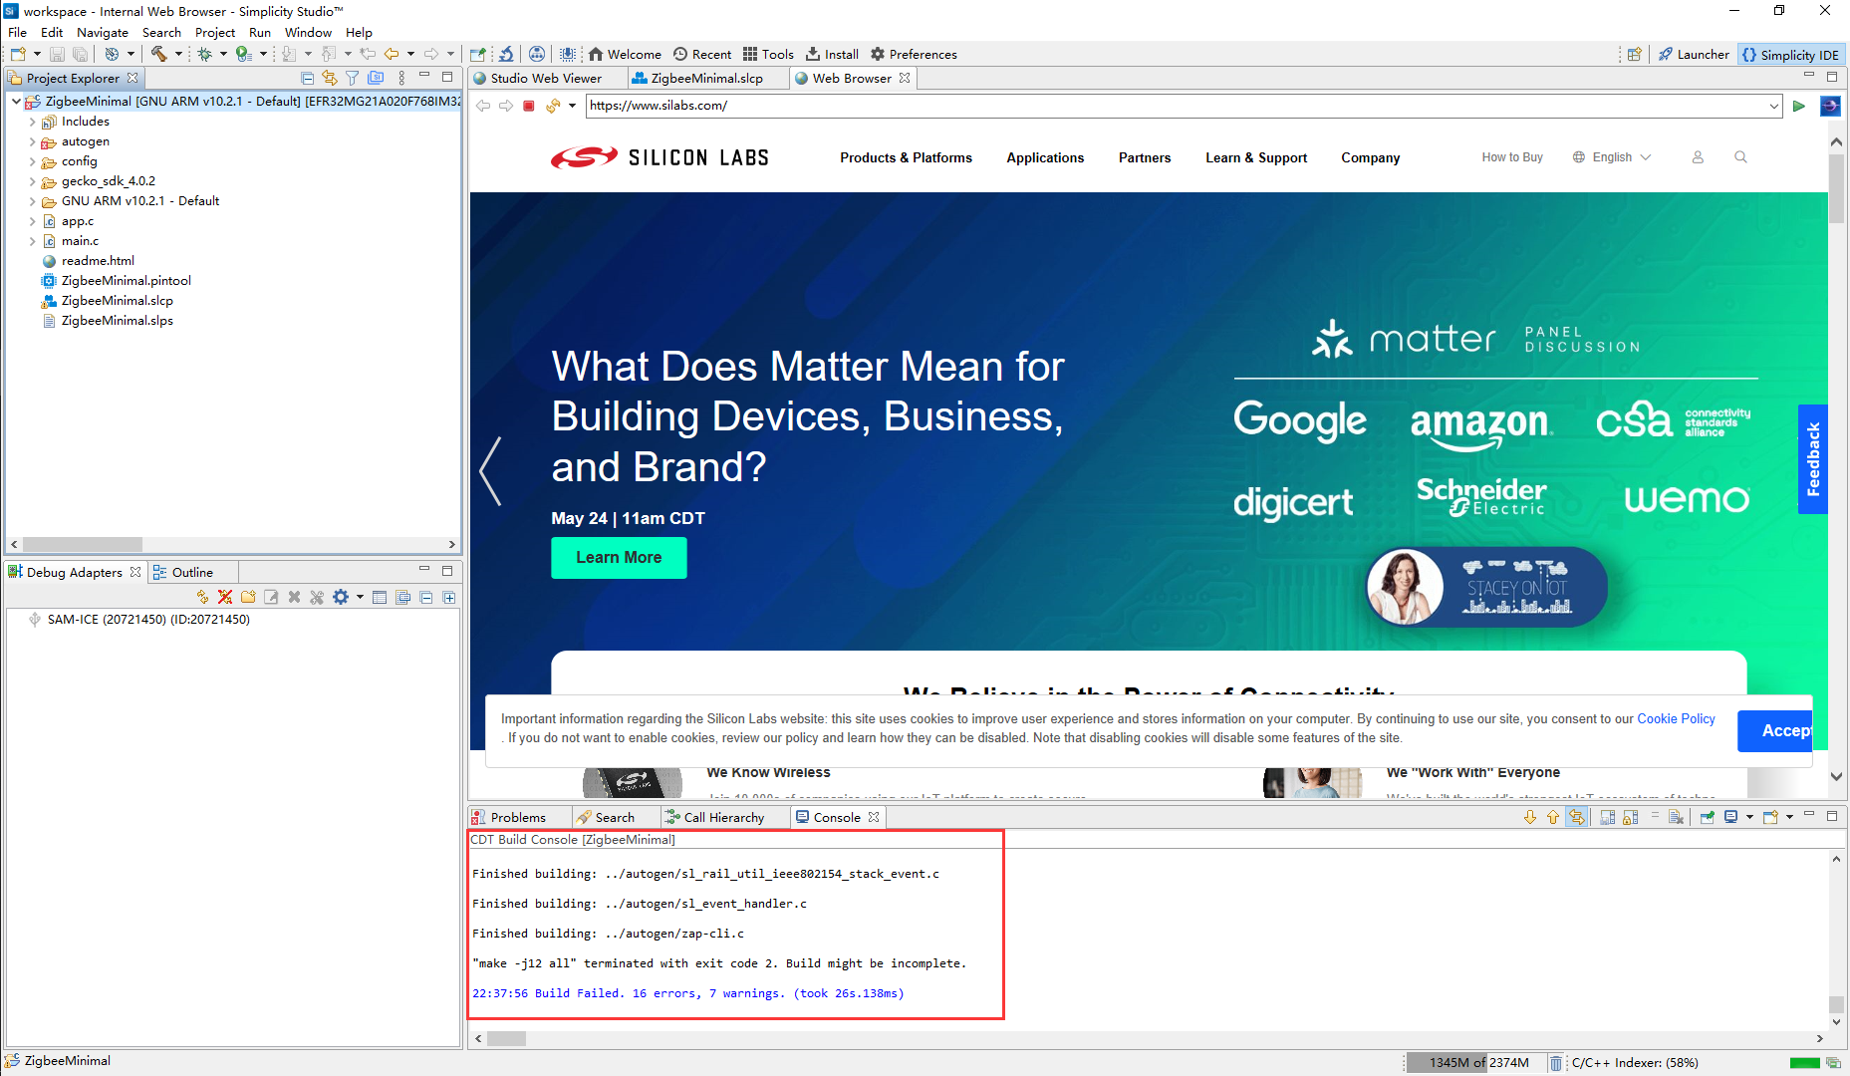
Task: Open the Window menu
Action: click(308, 32)
